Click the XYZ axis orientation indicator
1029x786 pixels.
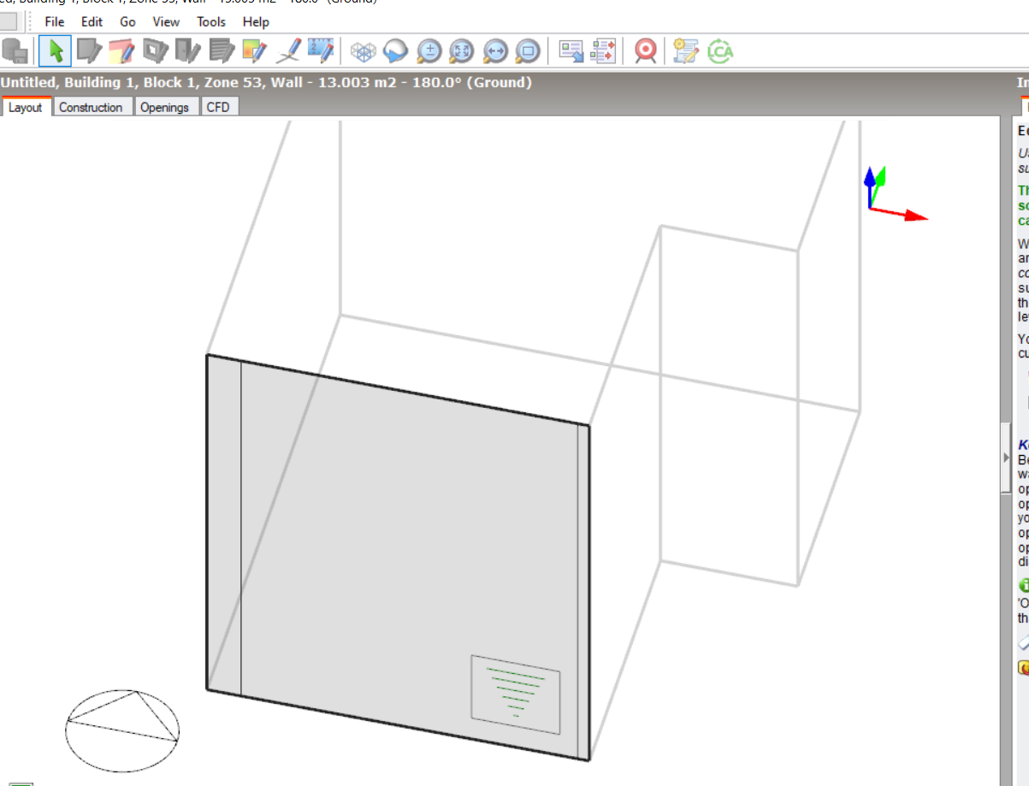(896, 192)
